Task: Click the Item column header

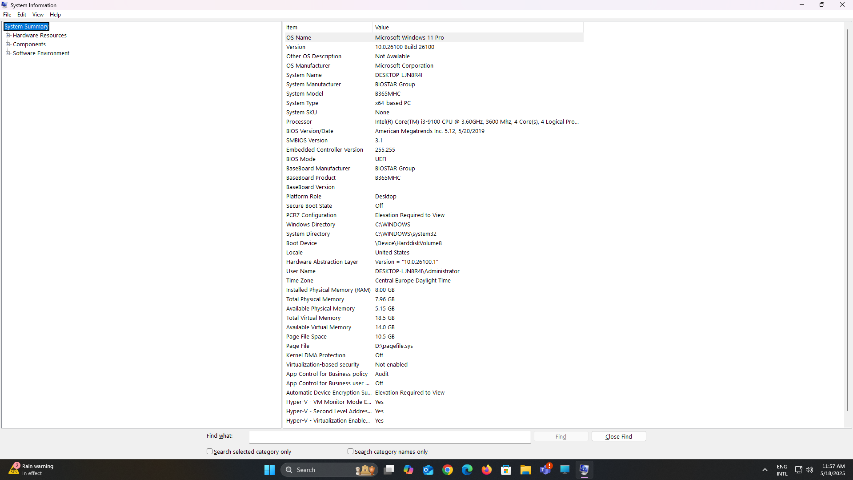Action: click(x=328, y=28)
